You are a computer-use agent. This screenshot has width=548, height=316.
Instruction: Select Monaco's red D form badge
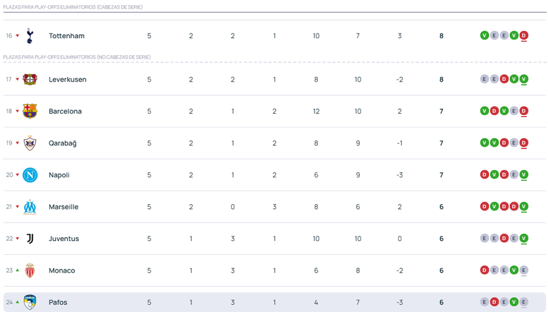484,271
